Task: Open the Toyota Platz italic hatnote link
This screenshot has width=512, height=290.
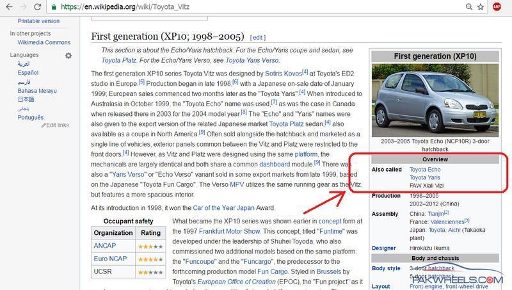Action: coord(119,60)
